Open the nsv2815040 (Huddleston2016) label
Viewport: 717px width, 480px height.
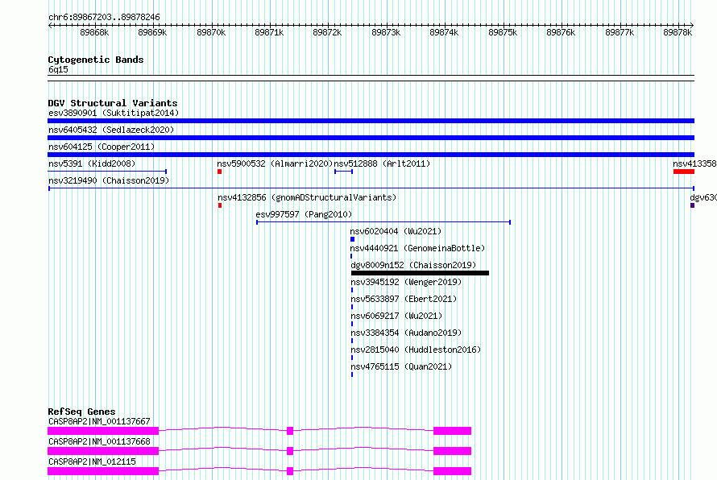point(416,350)
